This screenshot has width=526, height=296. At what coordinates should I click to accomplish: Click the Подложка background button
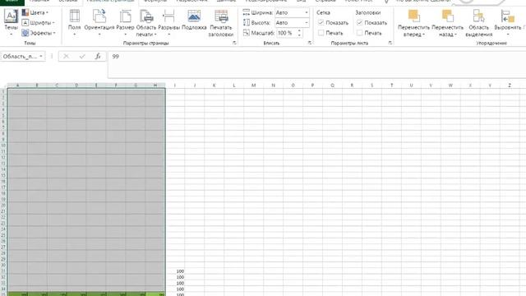tap(194, 20)
